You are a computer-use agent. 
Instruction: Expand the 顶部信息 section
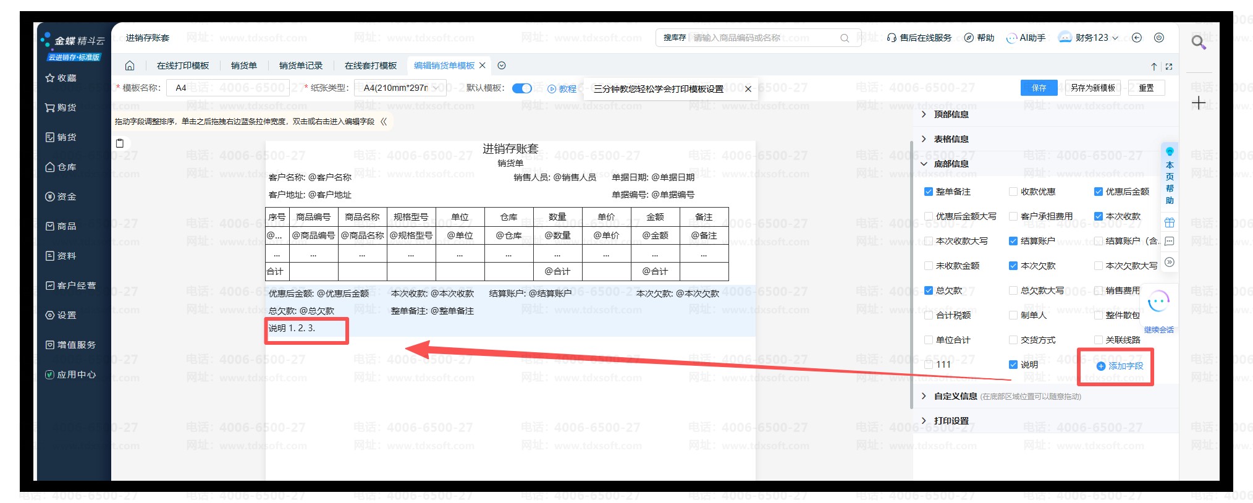951,114
